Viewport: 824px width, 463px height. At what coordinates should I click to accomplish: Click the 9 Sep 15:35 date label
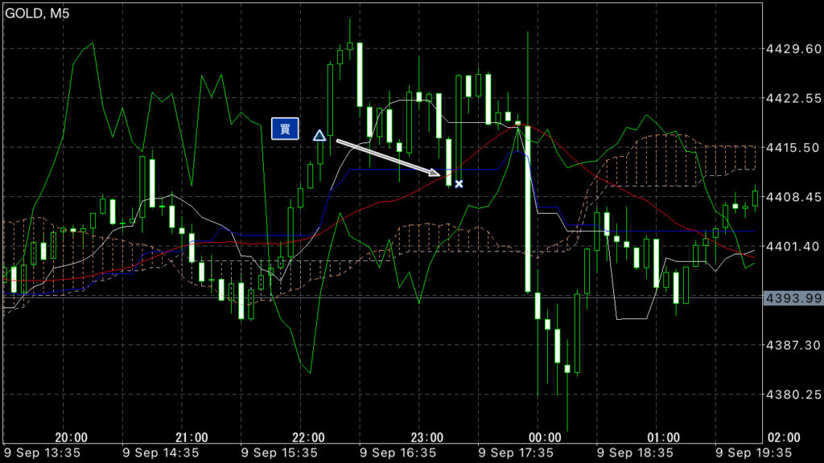coord(279,453)
